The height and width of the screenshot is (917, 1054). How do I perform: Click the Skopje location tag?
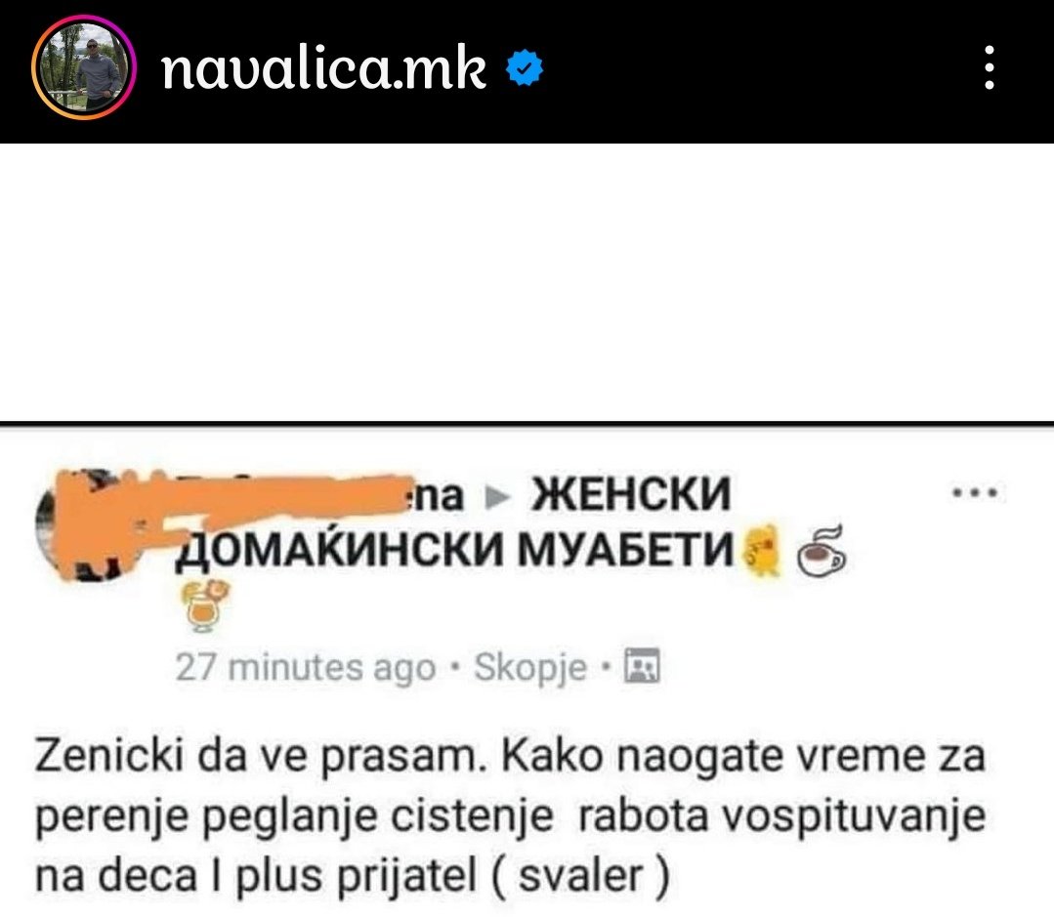tap(530, 668)
